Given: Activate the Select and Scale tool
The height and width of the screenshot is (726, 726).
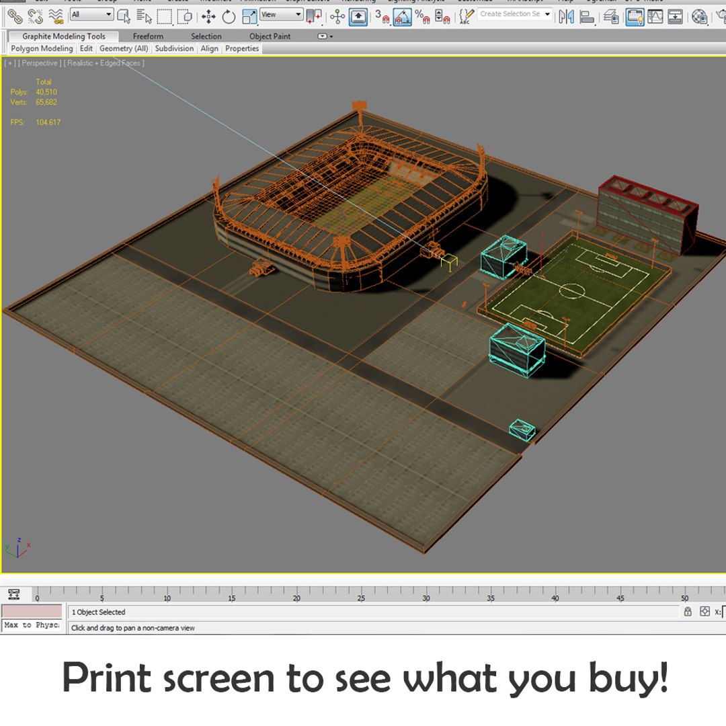Looking at the screenshot, I should 249,17.
